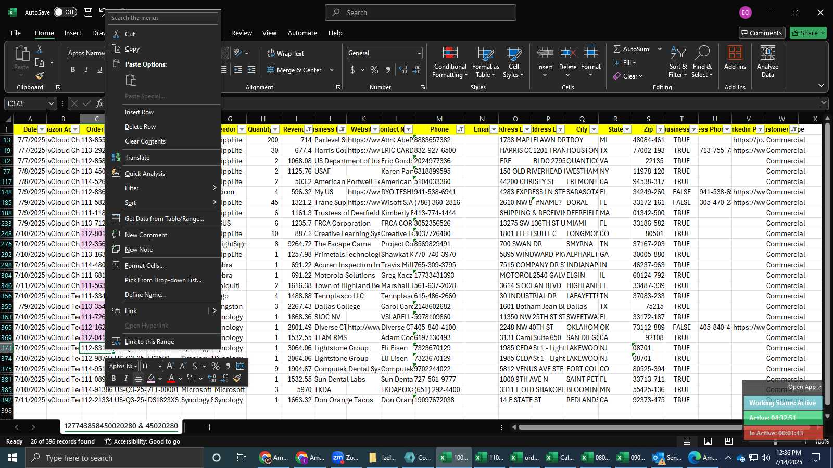This screenshot has height=468, width=833.
Task: Click the Format cells icon in the ribbon
Action: click(x=590, y=54)
